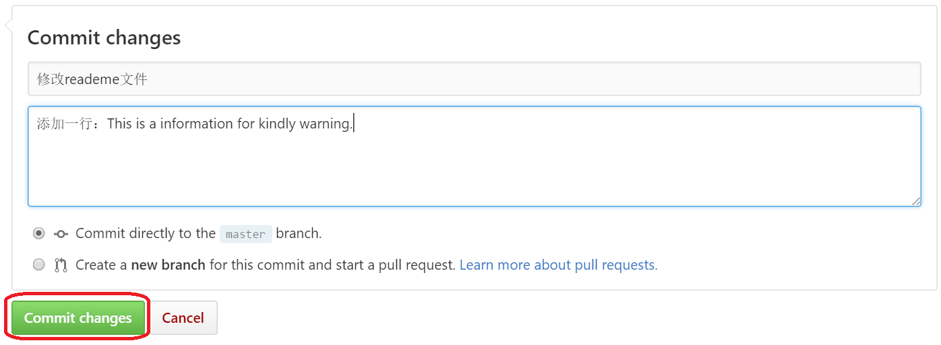Click the word 'branch.' after master badge
Screen dimensions: 941x345
299,234
